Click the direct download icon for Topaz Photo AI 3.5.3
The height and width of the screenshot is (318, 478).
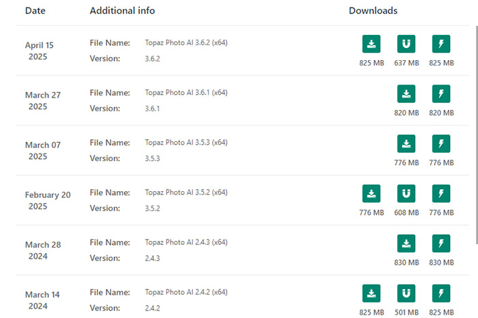[x=406, y=144]
